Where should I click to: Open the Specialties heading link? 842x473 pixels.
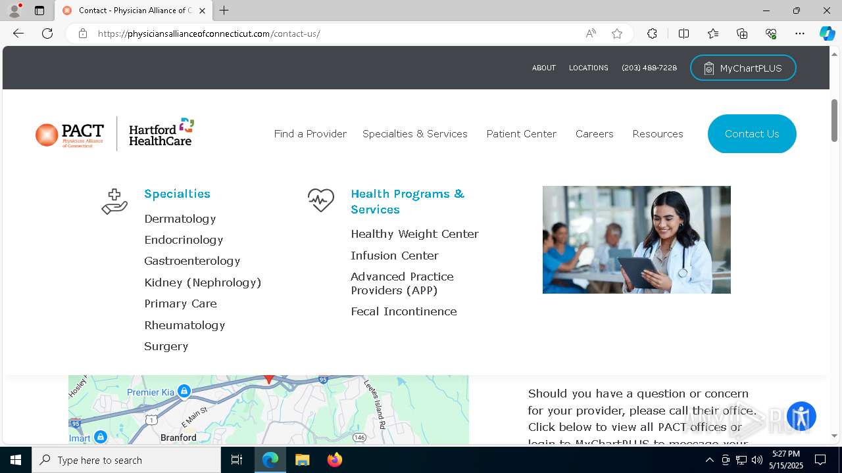[x=178, y=194]
